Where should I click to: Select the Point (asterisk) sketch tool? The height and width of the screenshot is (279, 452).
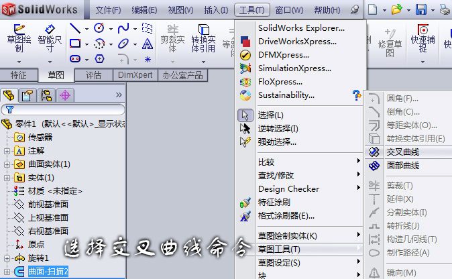point(148,60)
